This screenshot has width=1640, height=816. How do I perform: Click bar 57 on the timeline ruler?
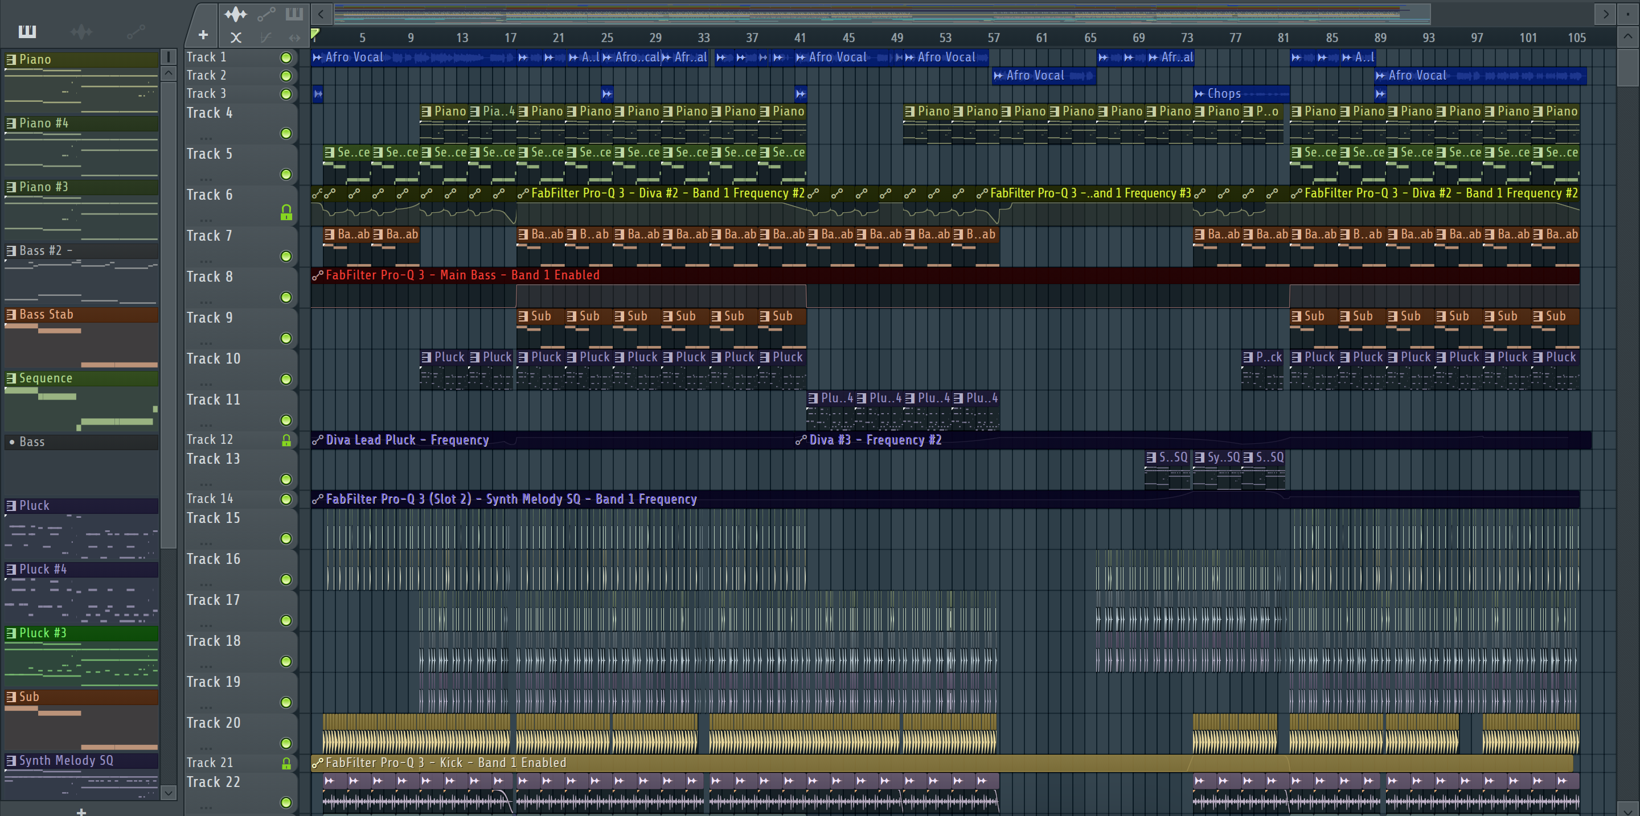pyautogui.click(x=993, y=38)
